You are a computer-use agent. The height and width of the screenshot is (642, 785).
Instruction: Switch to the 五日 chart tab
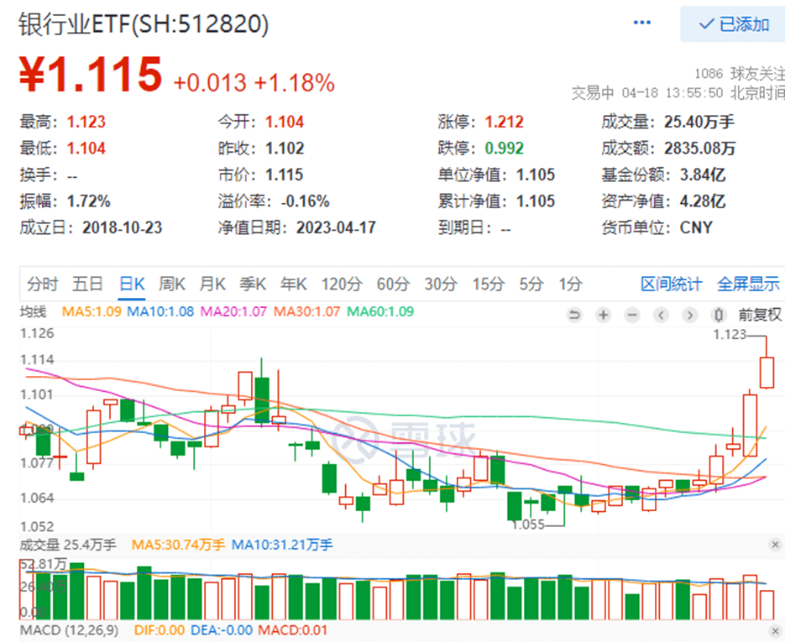click(x=87, y=284)
